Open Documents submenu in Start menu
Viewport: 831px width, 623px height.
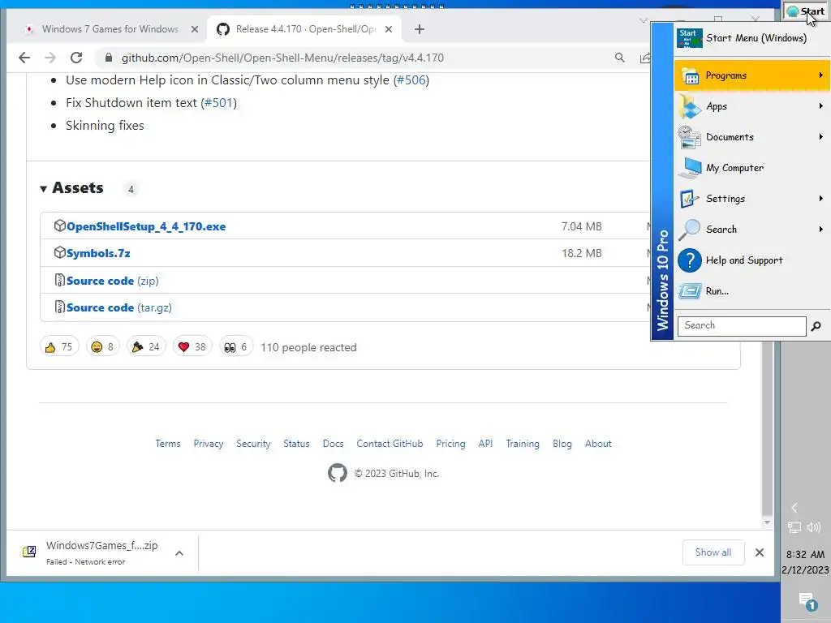(752, 136)
